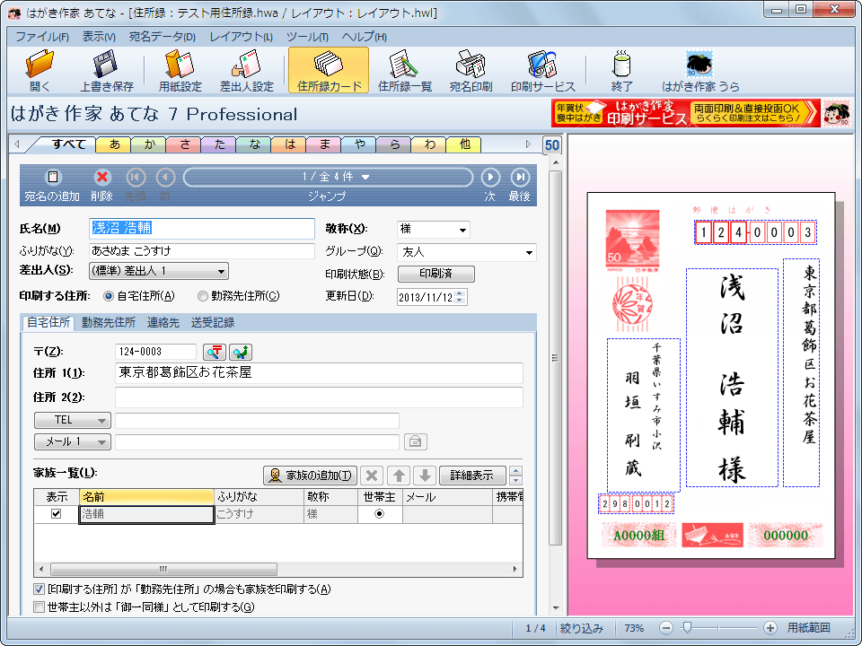The height and width of the screenshot is (646, 862).
Task: Open the レイアウト menu
Action: click(241, 37)
